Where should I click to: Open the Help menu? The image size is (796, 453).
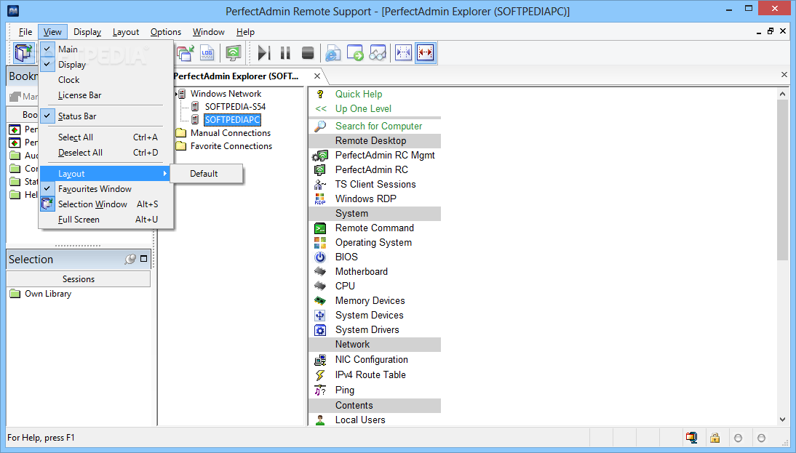[x=245, y=32]
